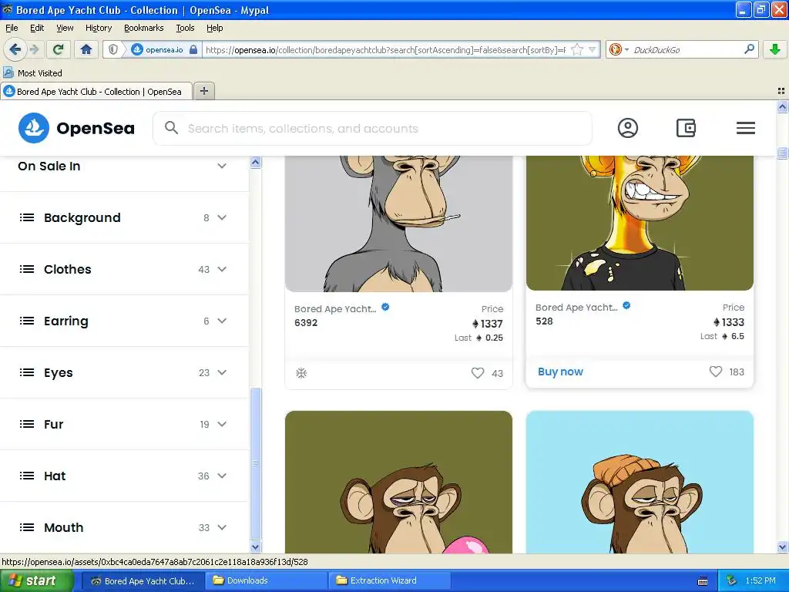789x592 pixels.
Task: Open Bored Ape Yacht link on card 6392
Action: (335, 308)
